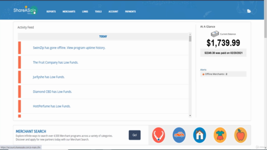Select the jewelry necklace category icon

(159, 135)
